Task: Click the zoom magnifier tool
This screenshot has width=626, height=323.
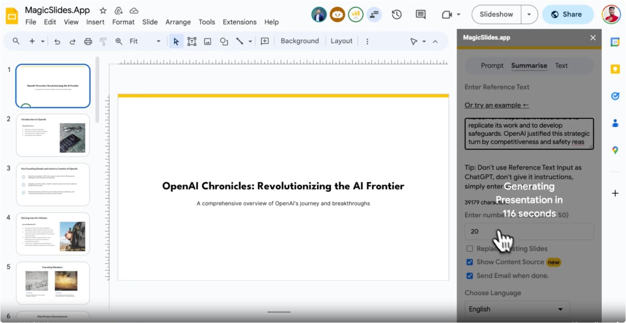Action: 119,41
